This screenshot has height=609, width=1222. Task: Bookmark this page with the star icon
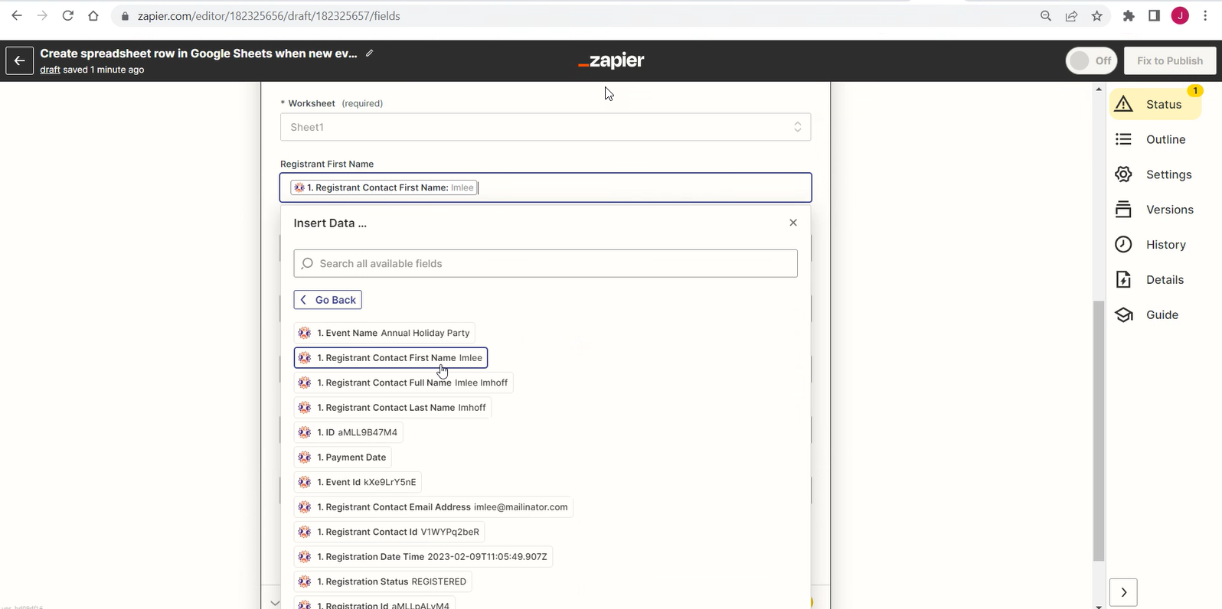tap(1097, 15)
